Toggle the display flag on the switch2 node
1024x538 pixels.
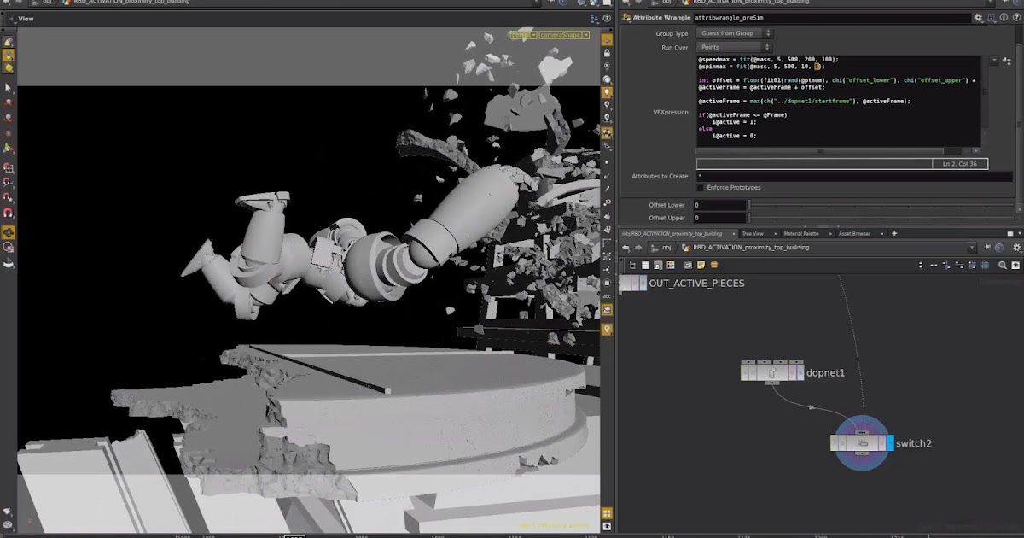[888, 442]
